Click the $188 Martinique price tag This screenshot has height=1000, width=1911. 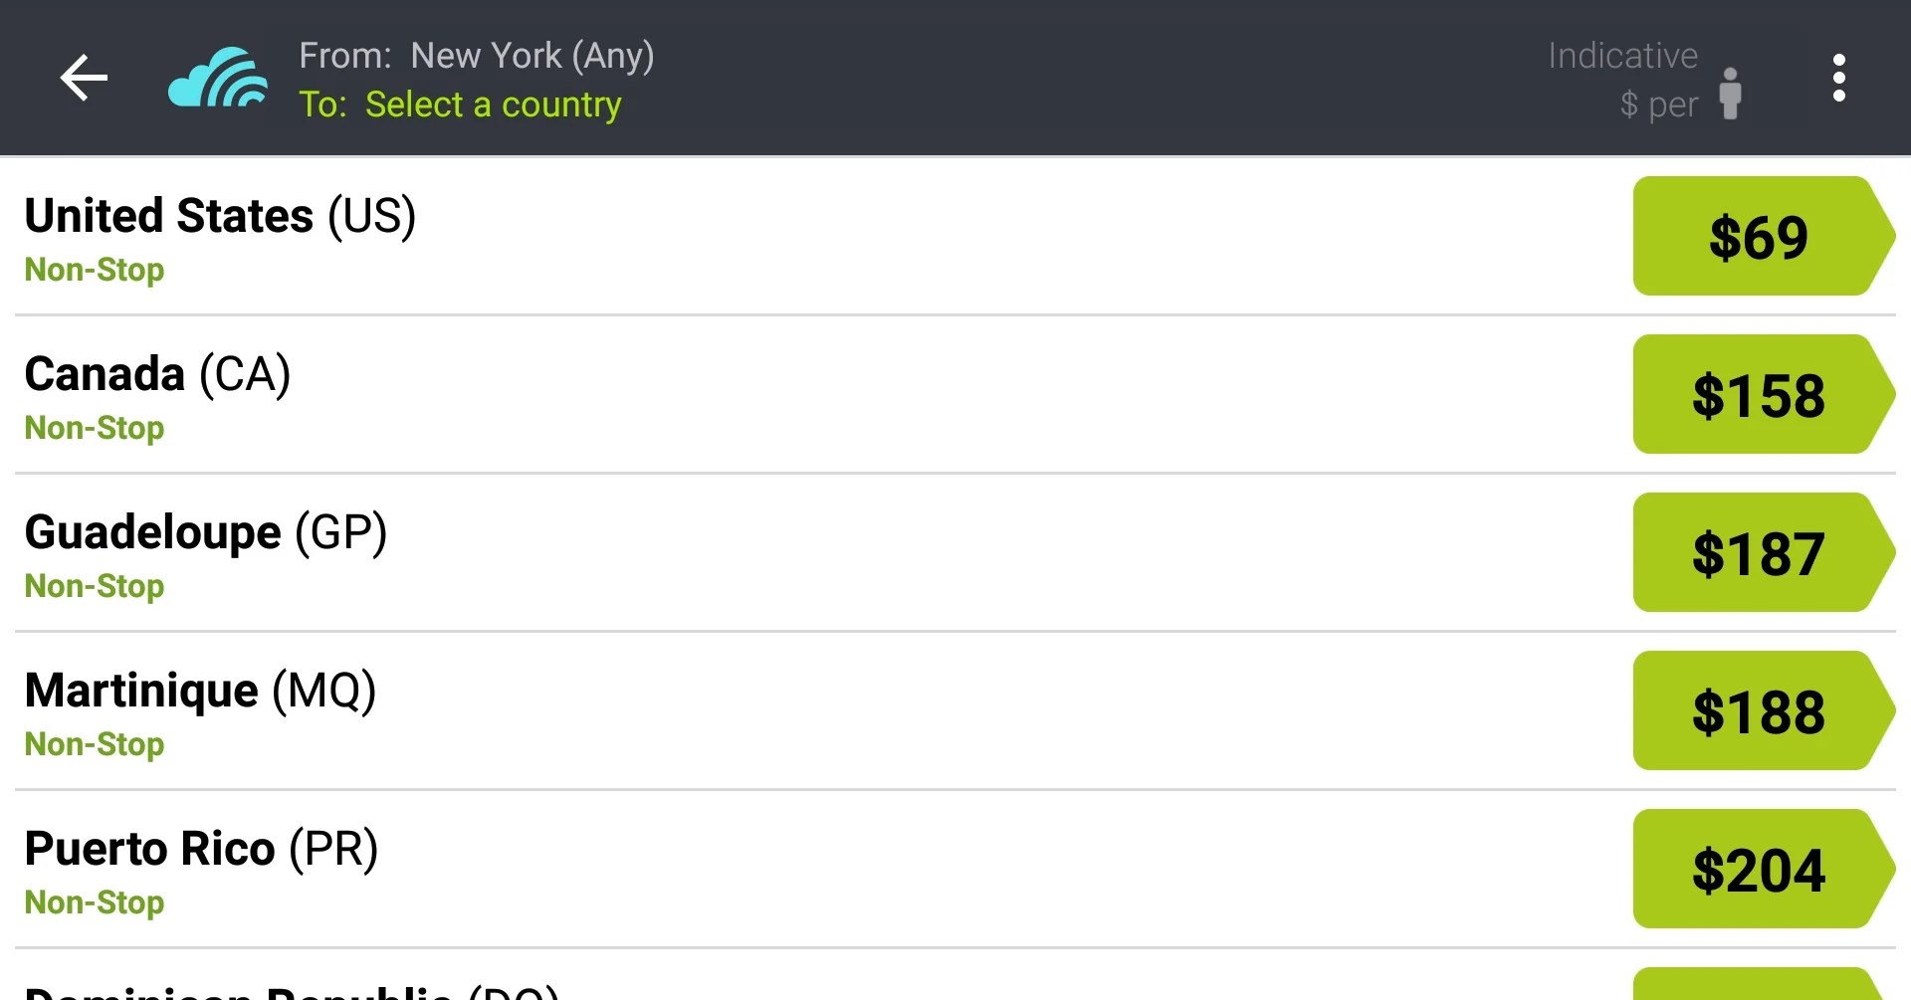pos(1758,710)
